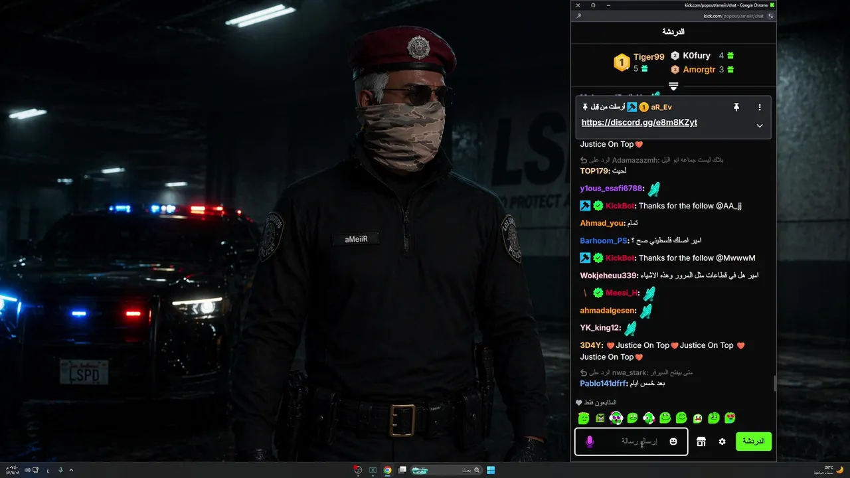Click moderator badge on first KickBot message
The height and width of the screenshot is (478, 850).
coord(586,206)
